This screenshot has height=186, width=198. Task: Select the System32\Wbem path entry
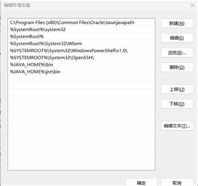(x=81, y=43)
